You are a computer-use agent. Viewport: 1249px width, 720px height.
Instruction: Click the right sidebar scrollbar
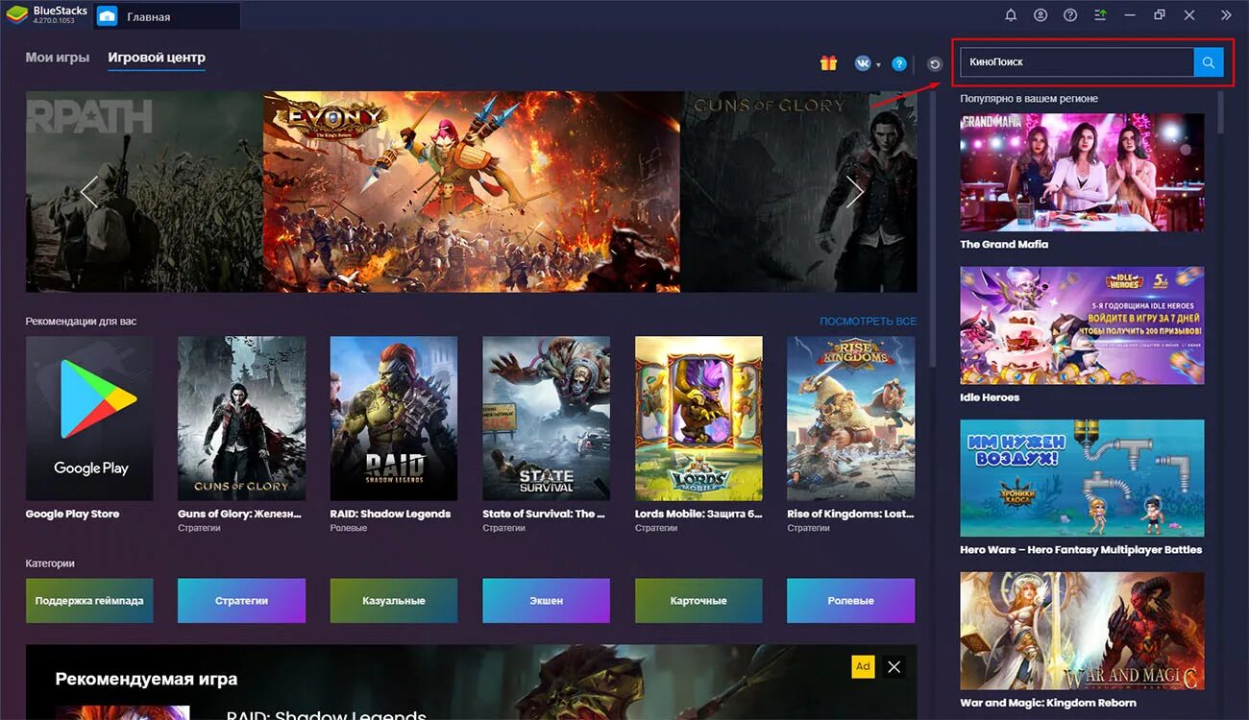[1220, 112]
